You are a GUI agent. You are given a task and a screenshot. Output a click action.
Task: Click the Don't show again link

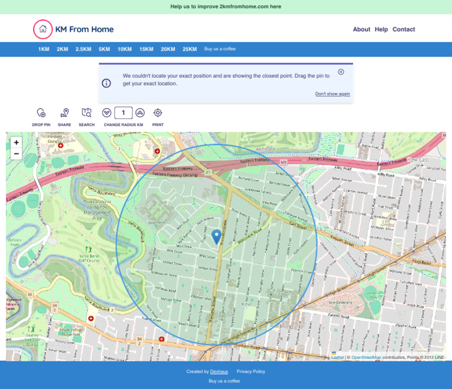point(333,94)
